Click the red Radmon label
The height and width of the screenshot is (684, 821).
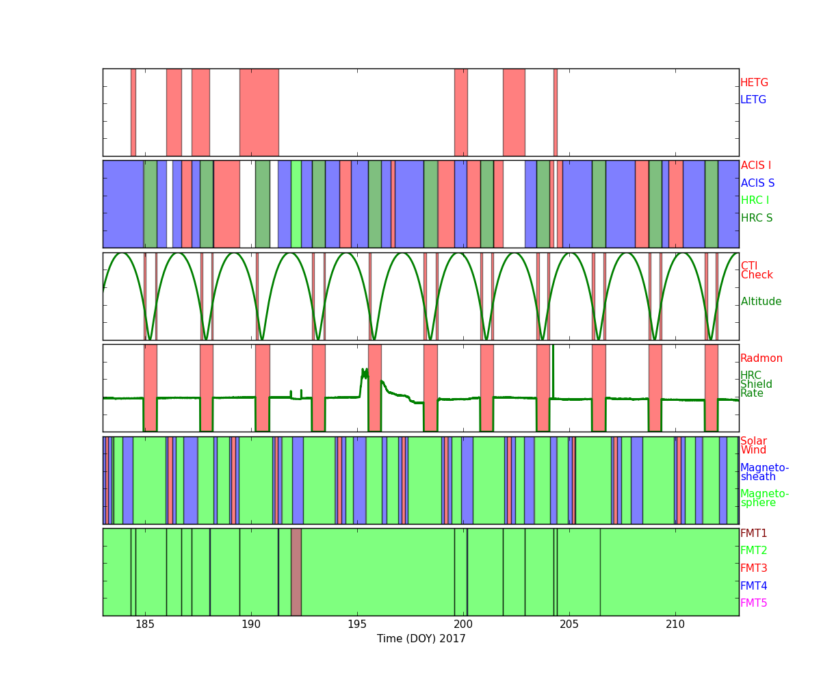coord(761,358)
